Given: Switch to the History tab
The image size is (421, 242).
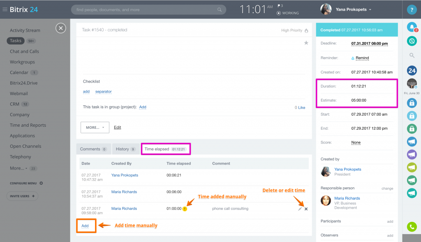Looking at the screenshot, I should pos(125,149).
